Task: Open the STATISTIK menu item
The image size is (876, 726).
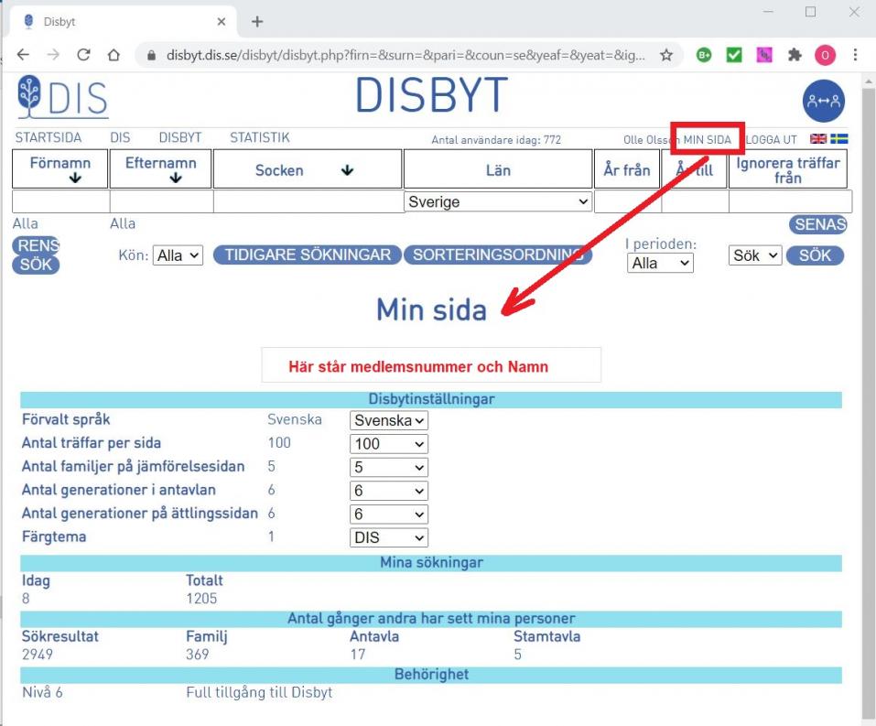Action: 259,138
